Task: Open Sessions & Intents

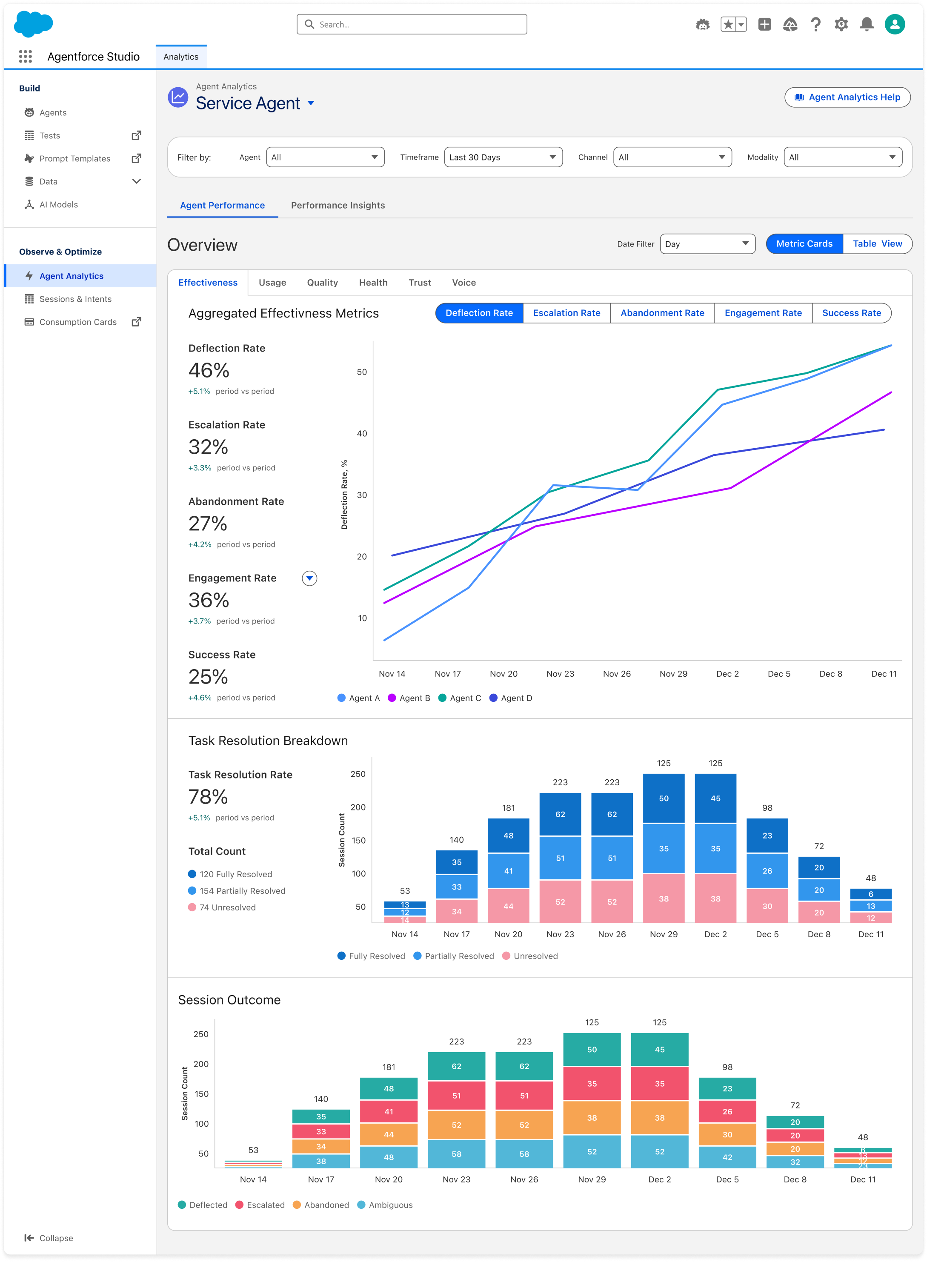Action: click(75, 298)
